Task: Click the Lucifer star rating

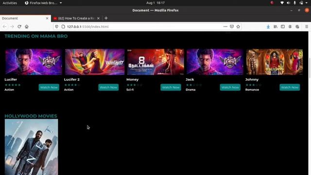Action: click(x=13, y=85)
